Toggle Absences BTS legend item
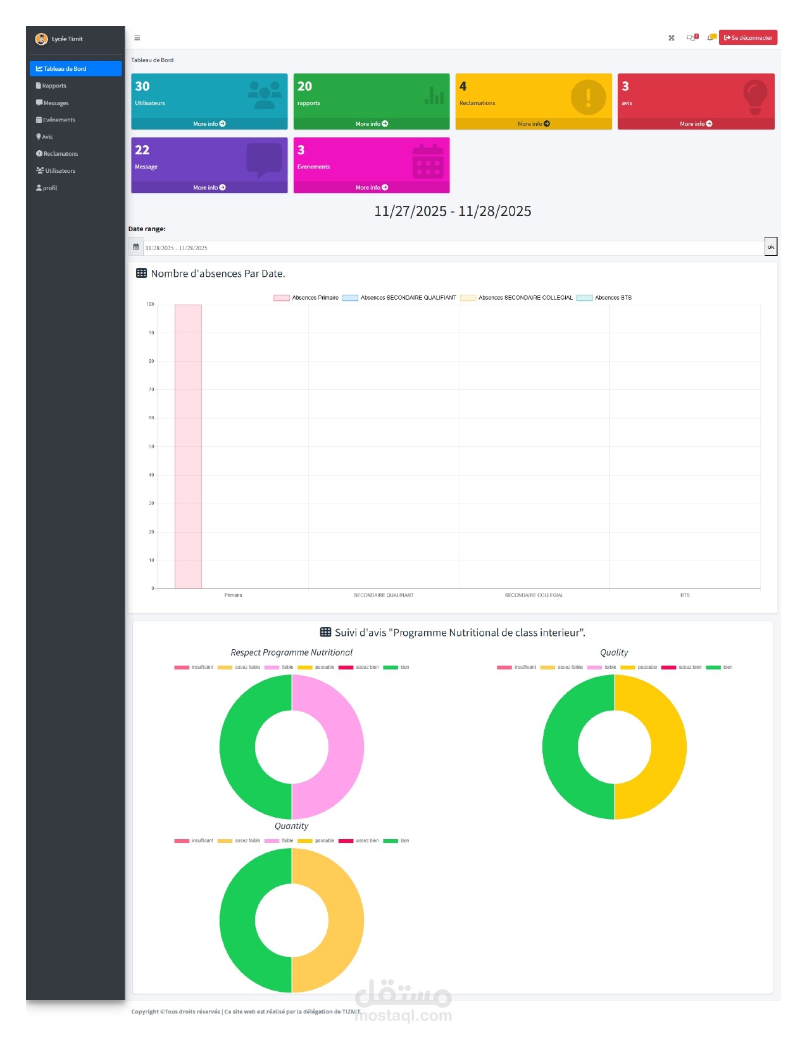The image size is (807, 1045). [604, 298]
